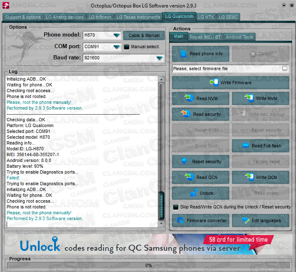Viewport: 296px width, 272px height.
Task: Click the Write QCN phone icon
Action: 249,177
